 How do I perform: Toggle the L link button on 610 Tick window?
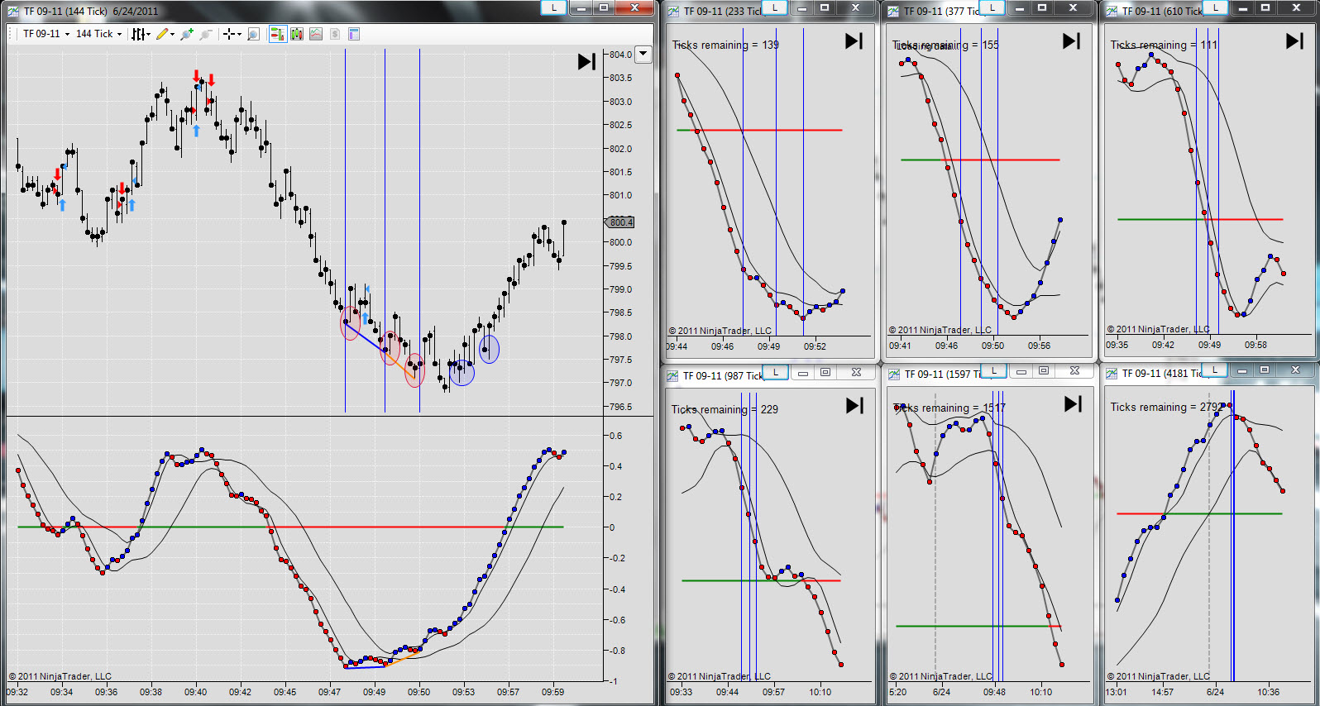(1215, 7)
